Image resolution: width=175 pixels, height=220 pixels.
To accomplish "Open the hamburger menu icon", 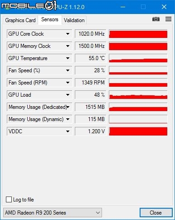I will pyautogui.click(x=168, y=19).
